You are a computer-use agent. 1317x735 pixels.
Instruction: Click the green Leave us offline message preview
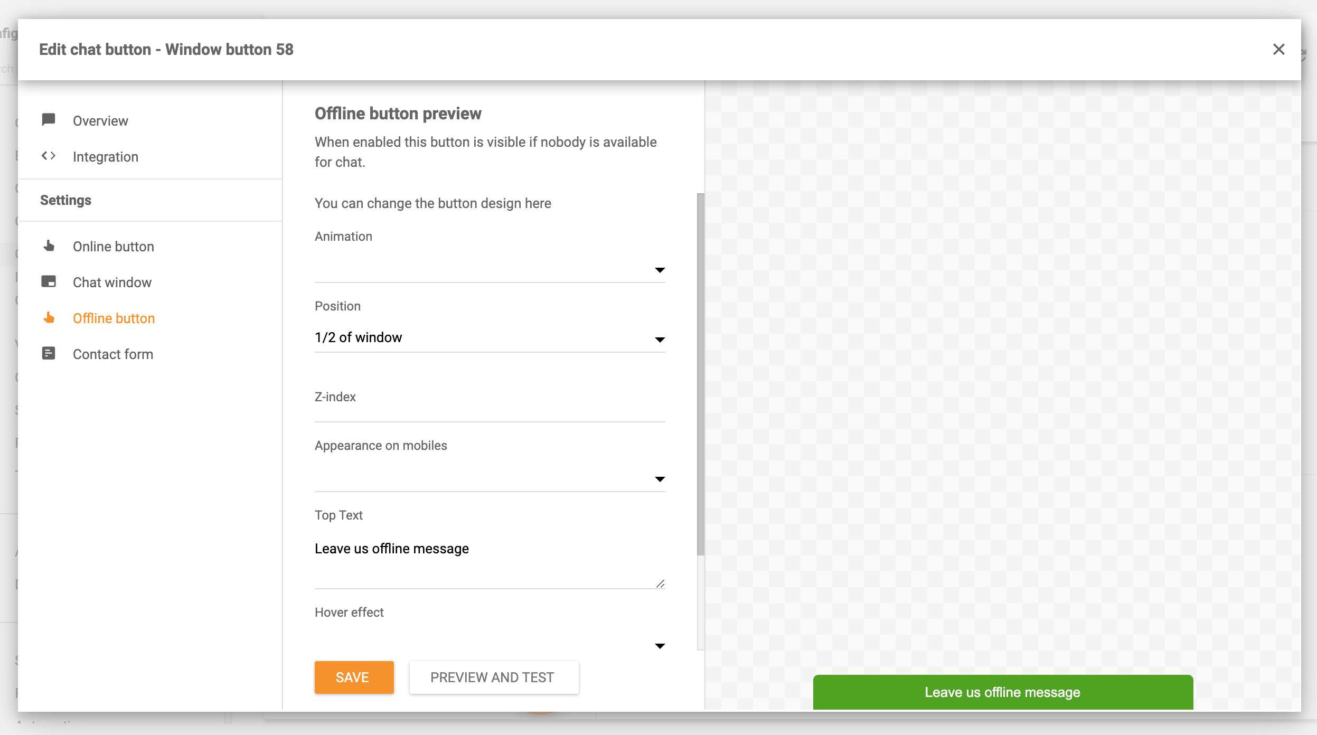coord(1002,692)
